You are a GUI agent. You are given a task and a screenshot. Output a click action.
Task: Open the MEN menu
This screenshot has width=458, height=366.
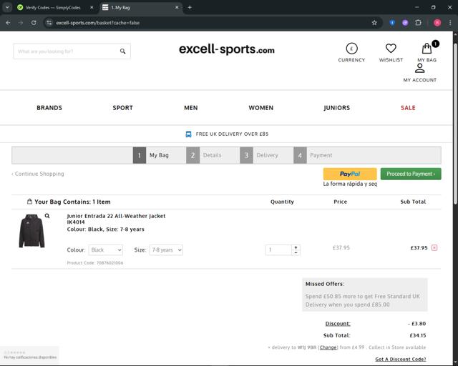pyautogui.click(x=191, y=108)
